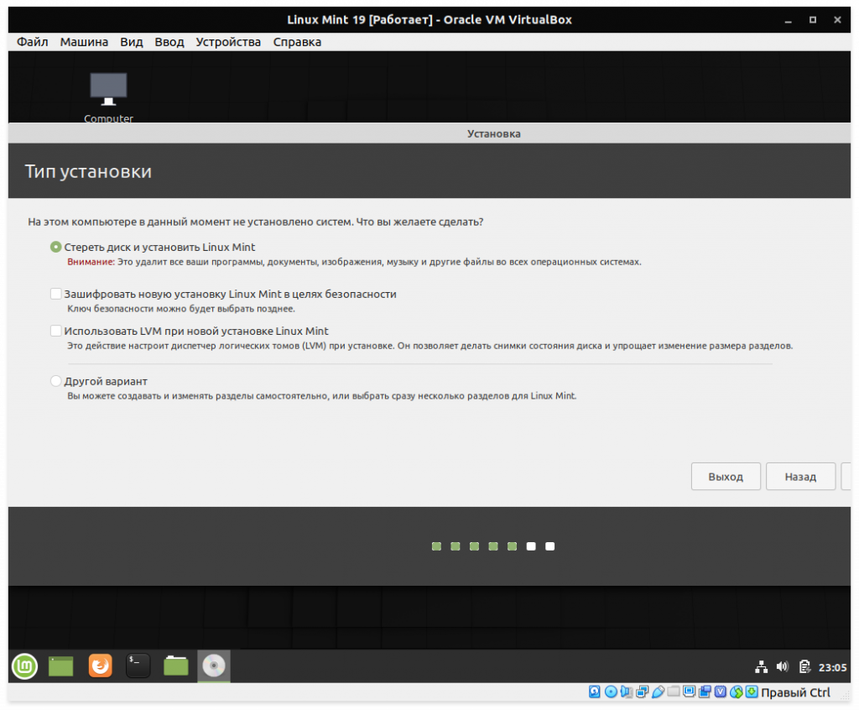The width and height of the screenshot is (859, 710).
Task: Click the 'Тип установки' heading
Action: 88,171
